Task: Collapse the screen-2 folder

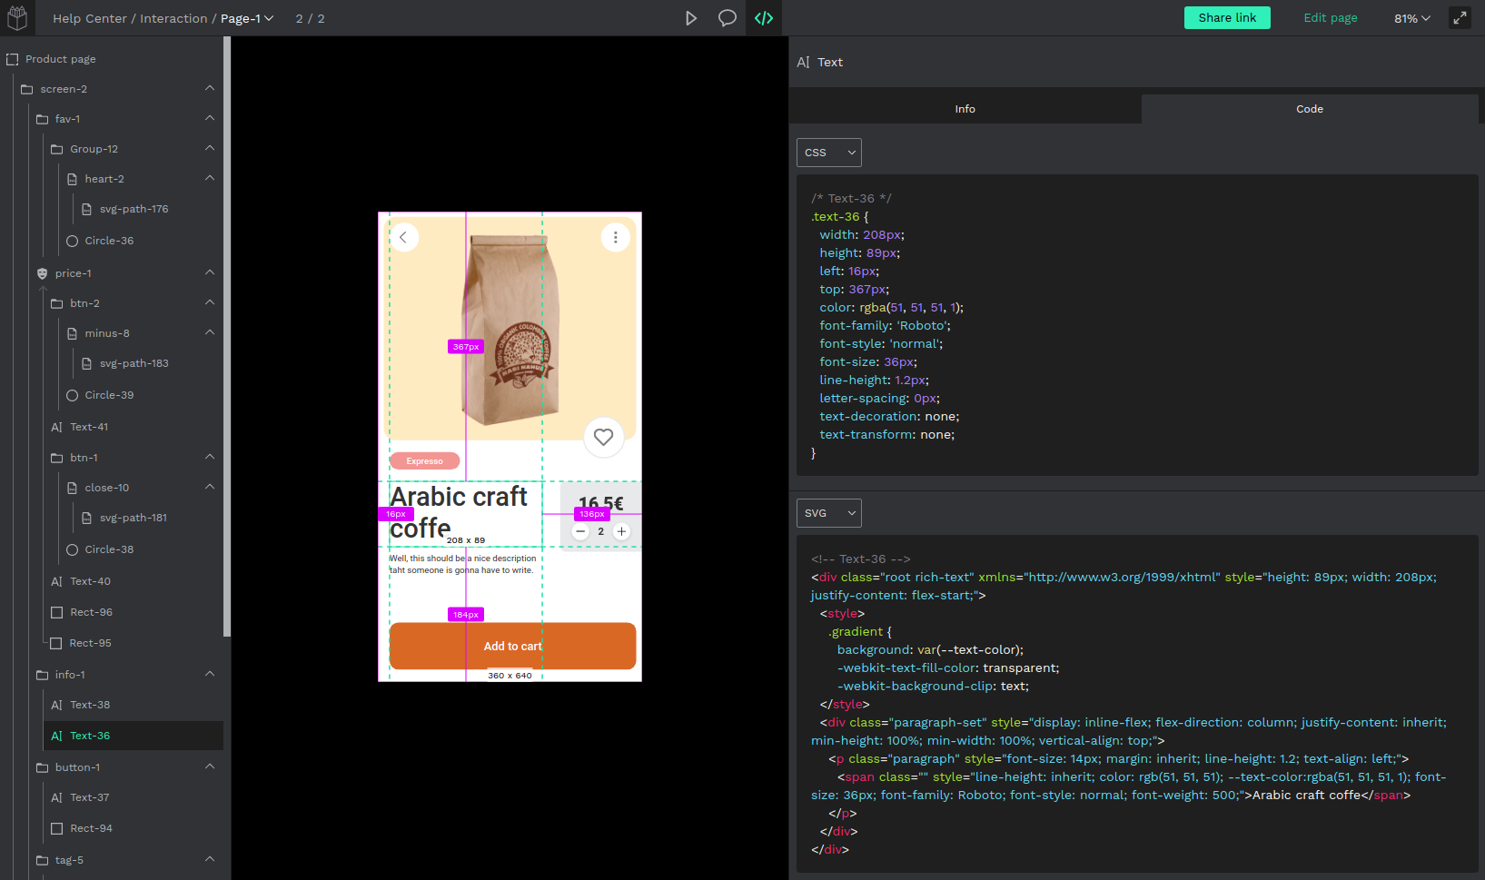Action: click(210, 89)
